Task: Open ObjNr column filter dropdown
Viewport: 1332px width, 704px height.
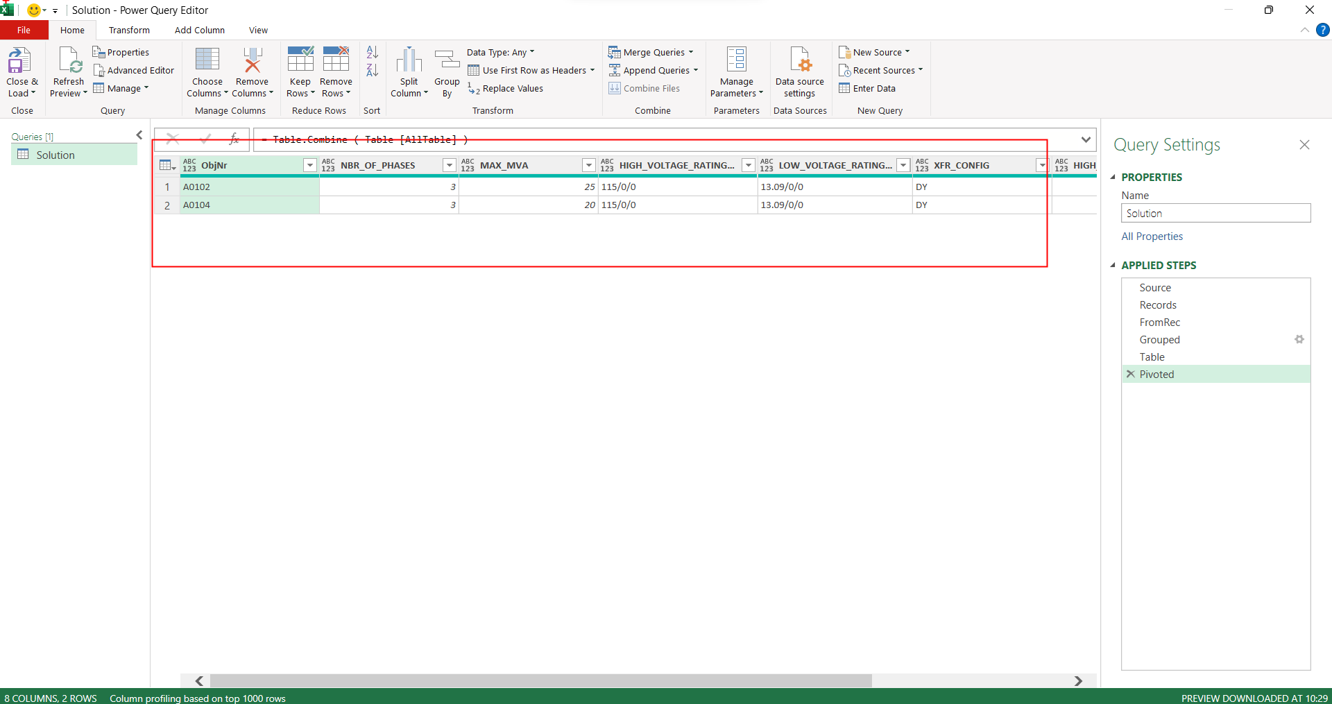Action: [x=310, y=165]
